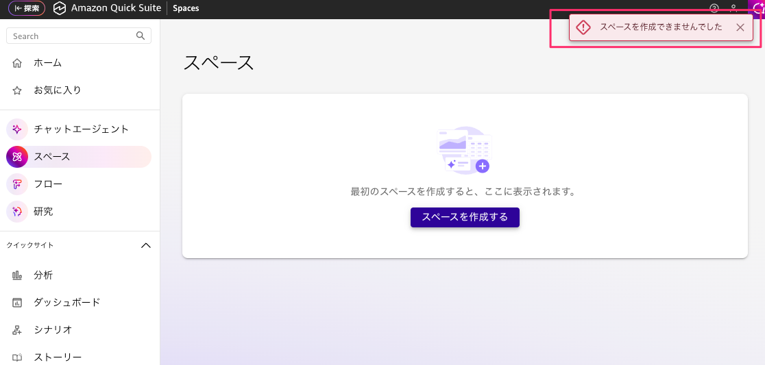
Task: Open the user account icon
Action: [733, 8]
